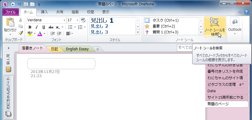Switch to the 表示 ribbon tab
This screenshot has height=120, width=252.
[106, 12]
